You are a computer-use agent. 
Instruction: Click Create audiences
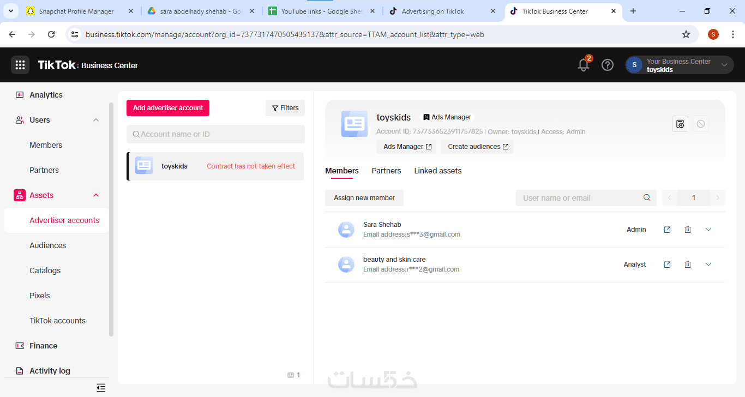(477, 147)
